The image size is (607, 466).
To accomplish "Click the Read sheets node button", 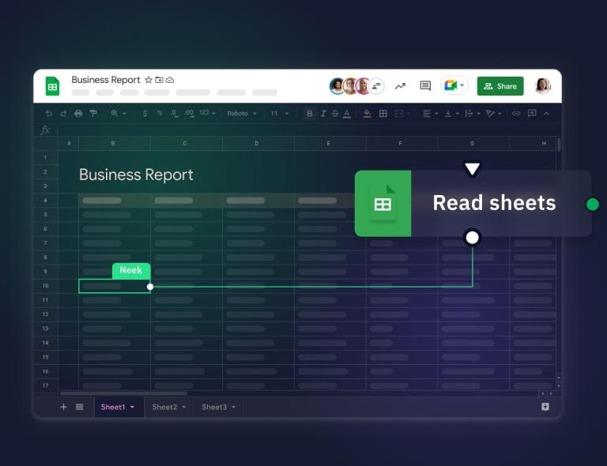I will pos(473,203).
